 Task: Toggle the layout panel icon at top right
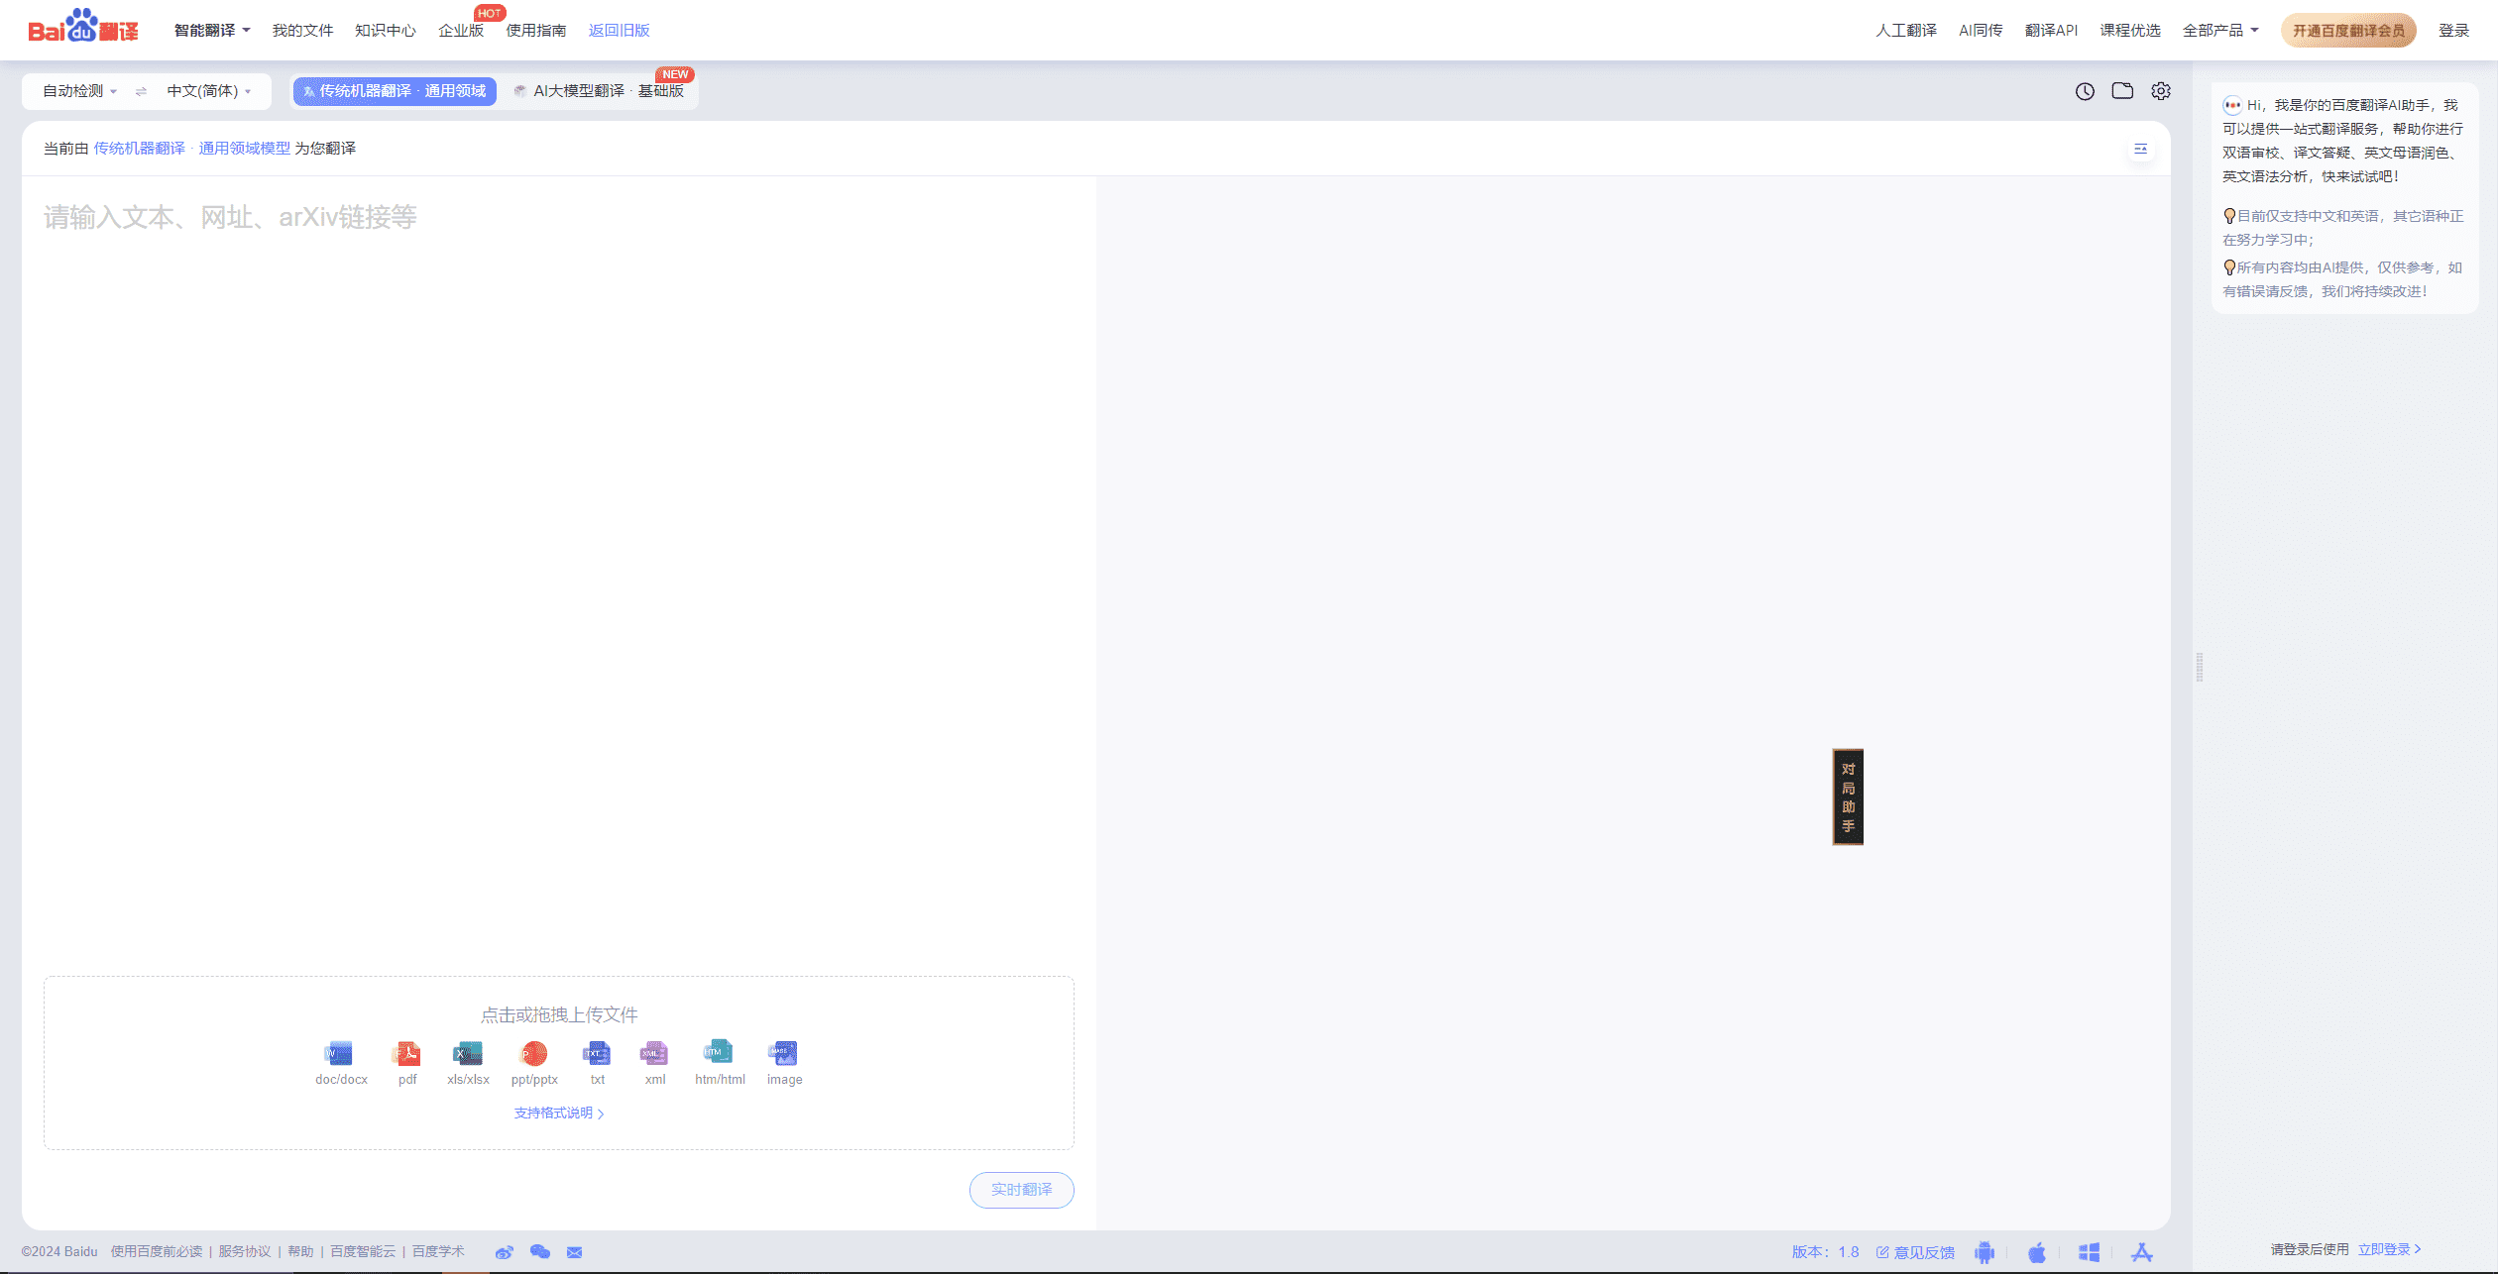click(2140, 149)
